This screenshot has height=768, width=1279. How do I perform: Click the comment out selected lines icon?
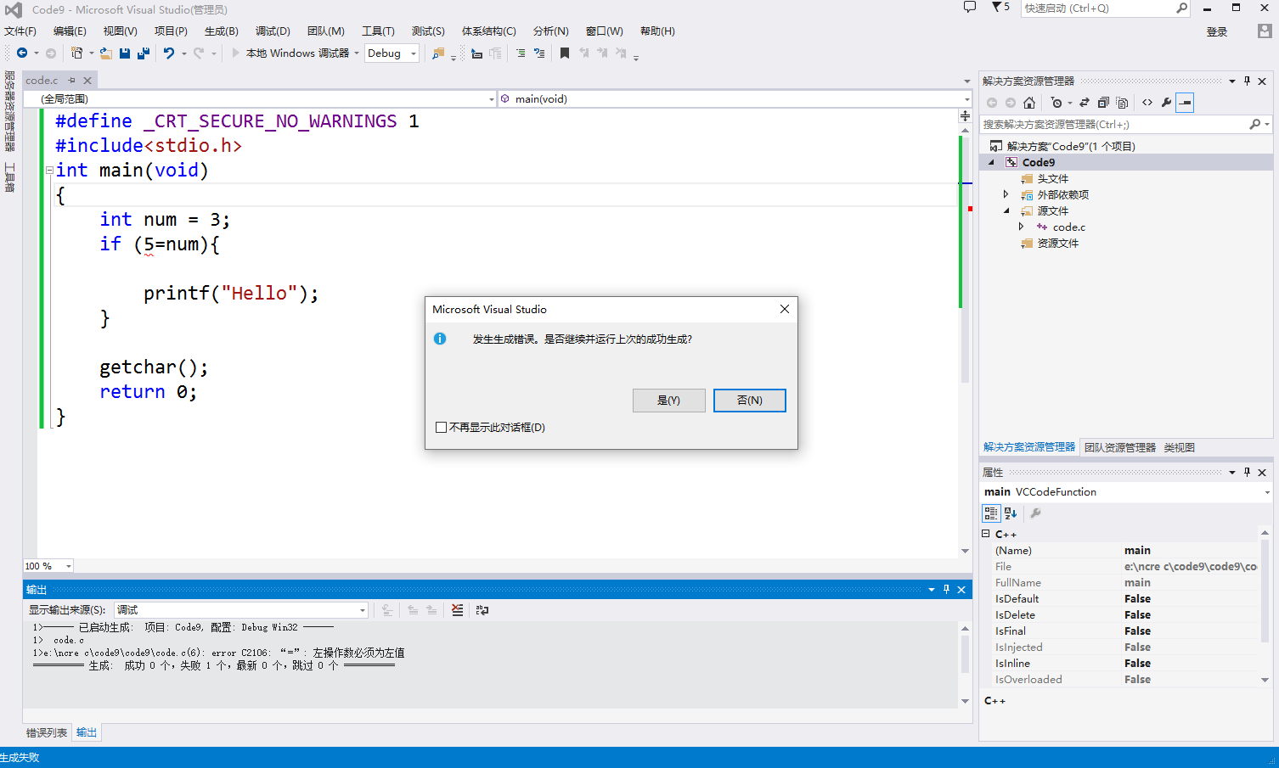pyautogui.click(x=521, y=53)
